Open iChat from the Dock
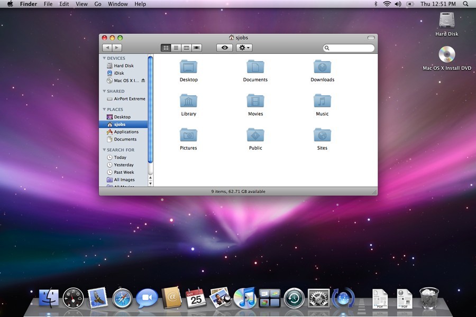The width and height of the screenshot is (476, 317). click(147, 298)
